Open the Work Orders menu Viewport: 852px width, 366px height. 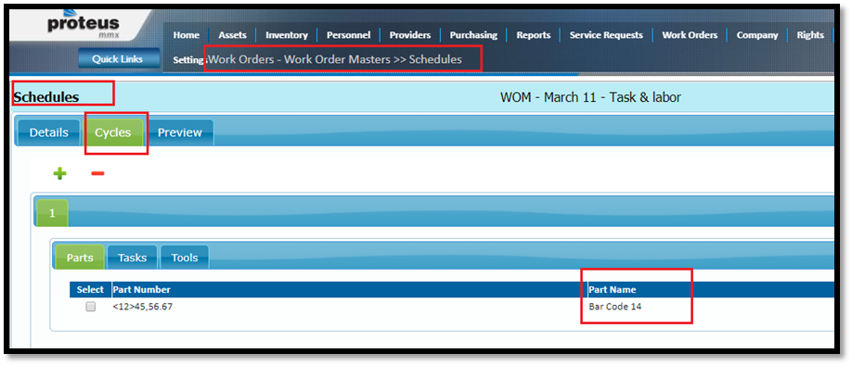(690, 34)
